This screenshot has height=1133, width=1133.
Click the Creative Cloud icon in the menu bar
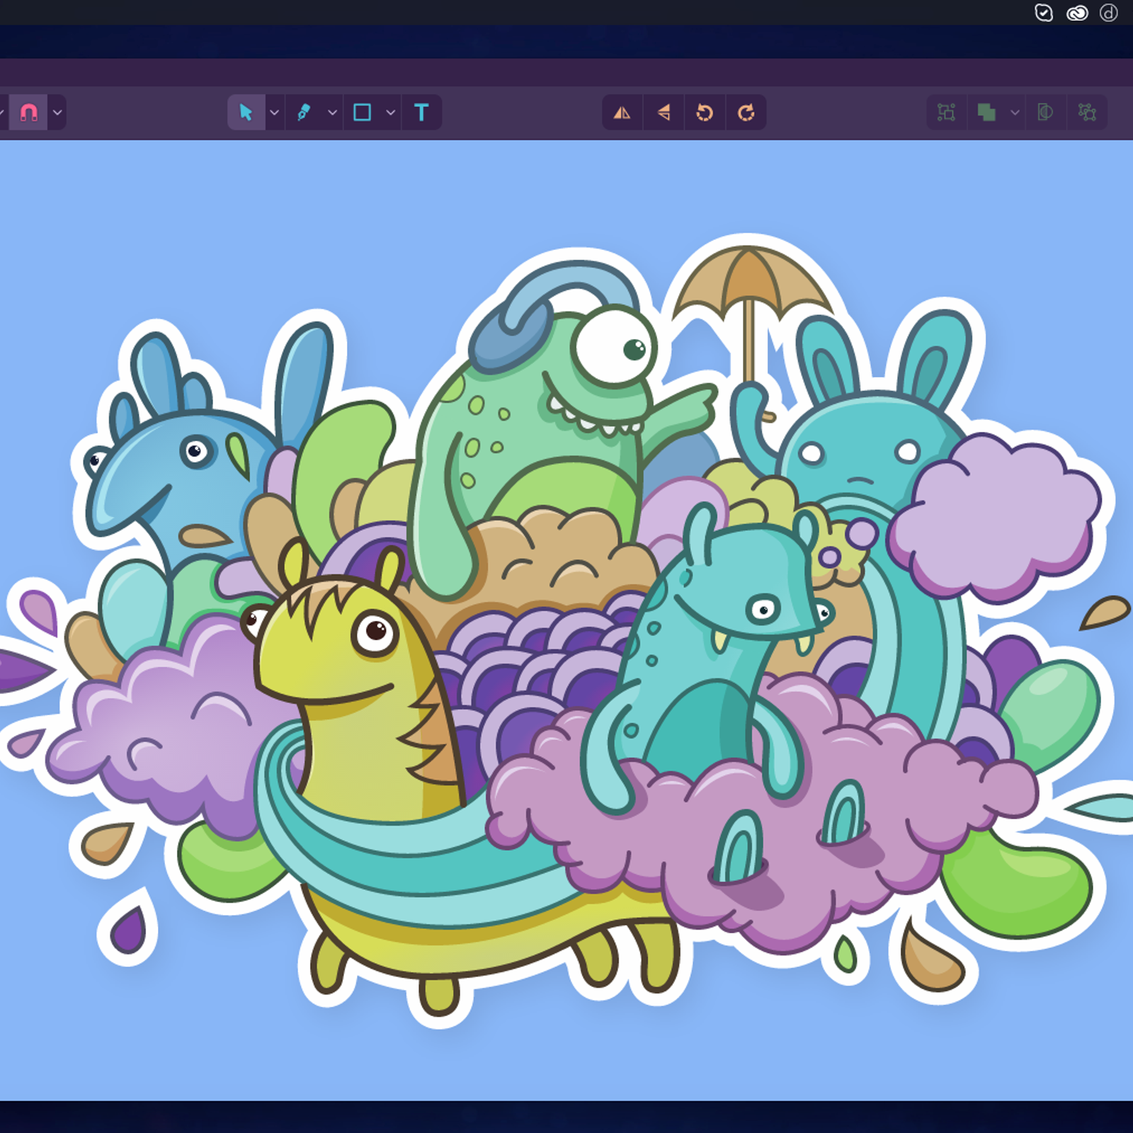1077,13
